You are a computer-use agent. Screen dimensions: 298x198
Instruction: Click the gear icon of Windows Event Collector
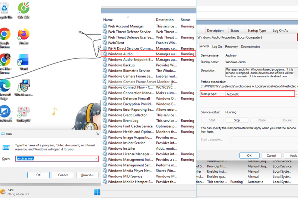pyautogui.click(x=105, y=115)
